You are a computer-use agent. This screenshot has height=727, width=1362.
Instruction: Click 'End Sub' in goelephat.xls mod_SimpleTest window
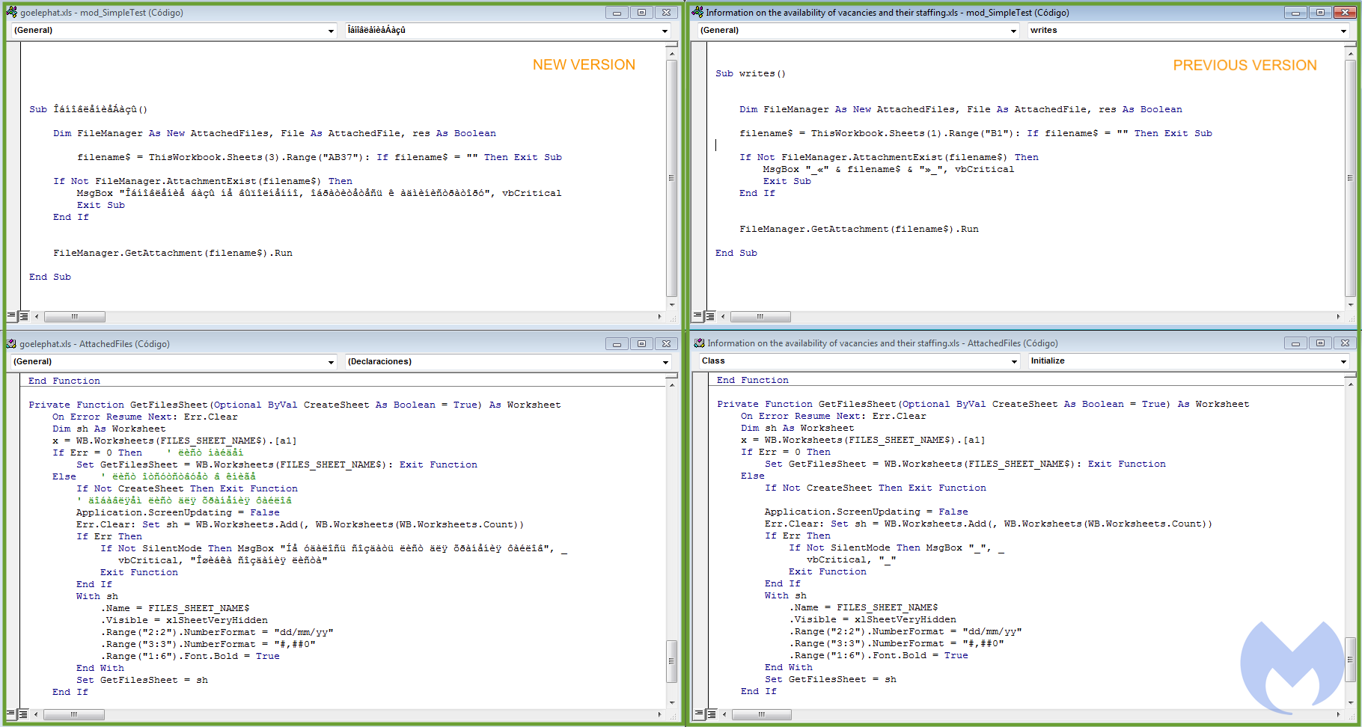tap(50, 277)
